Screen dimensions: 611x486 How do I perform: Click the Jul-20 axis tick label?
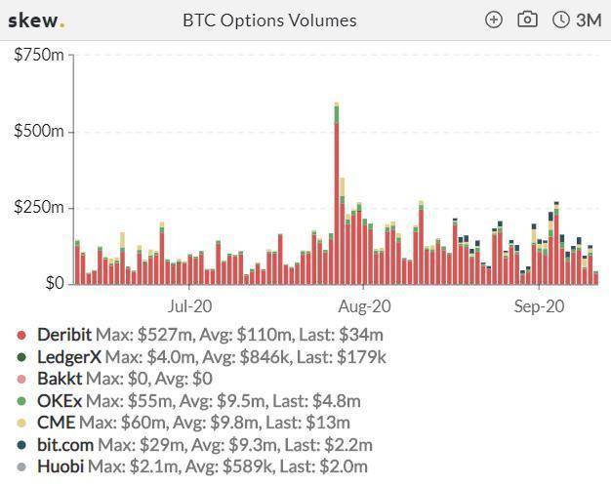point(189,306)
